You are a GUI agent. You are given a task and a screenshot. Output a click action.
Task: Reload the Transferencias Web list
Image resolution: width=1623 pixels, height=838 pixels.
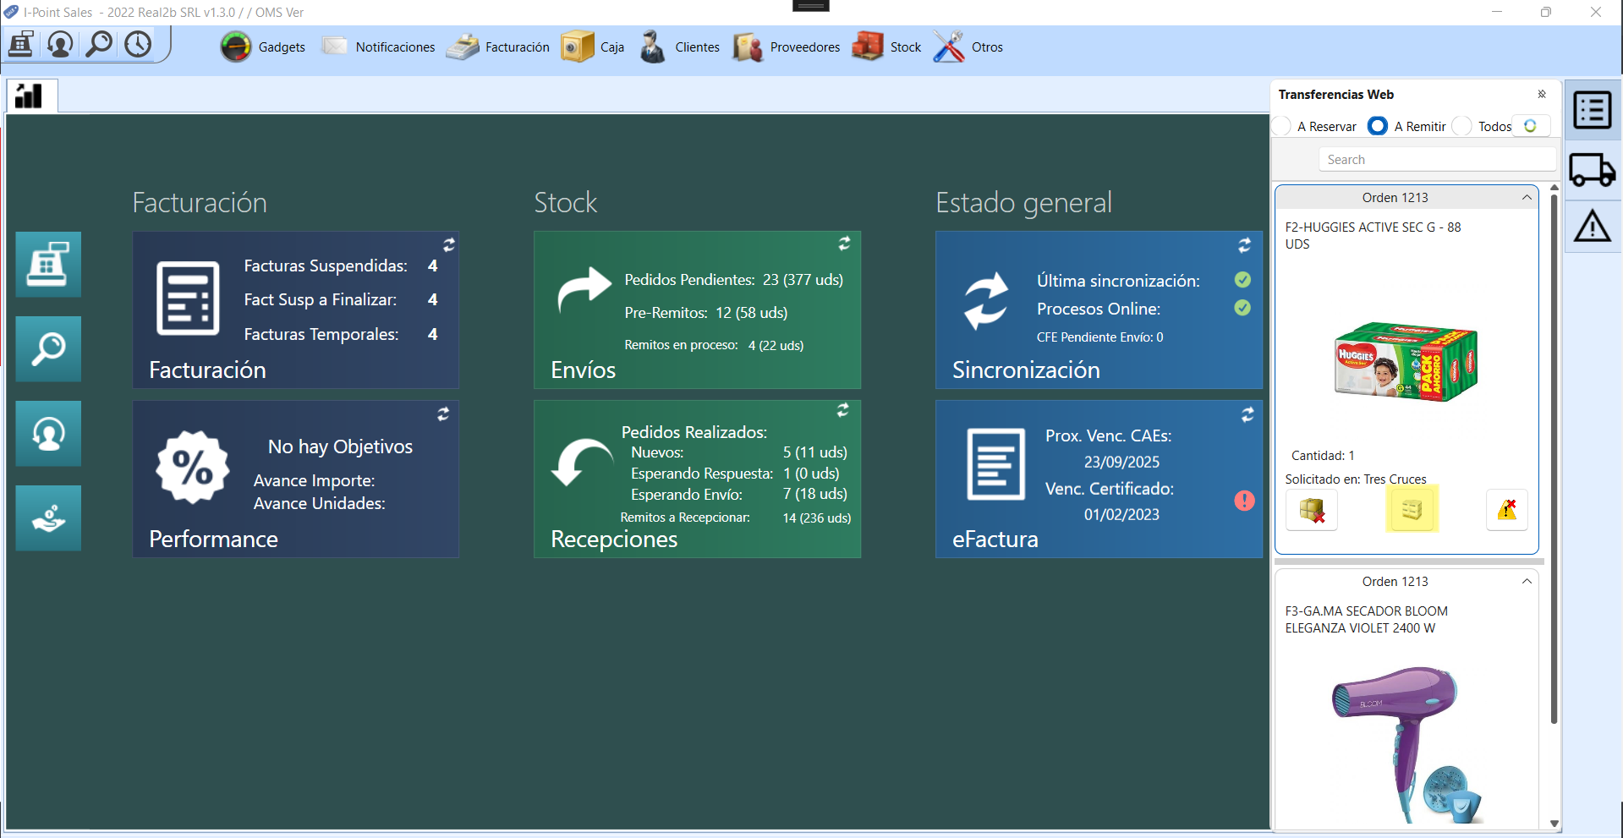(x=1530, y=126)
